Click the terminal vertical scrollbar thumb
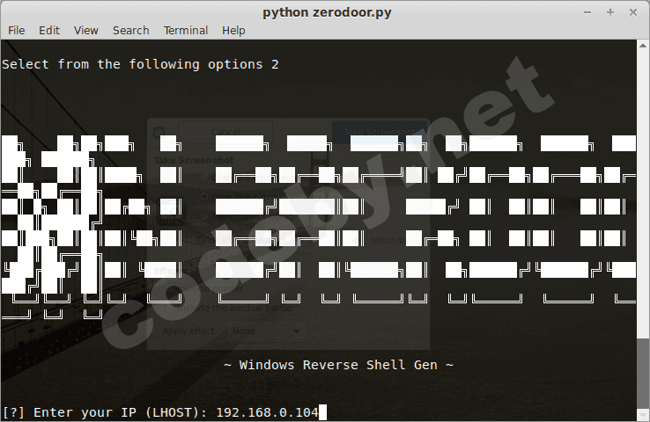This screenshot has height=422, width=650. pos(643,373)
